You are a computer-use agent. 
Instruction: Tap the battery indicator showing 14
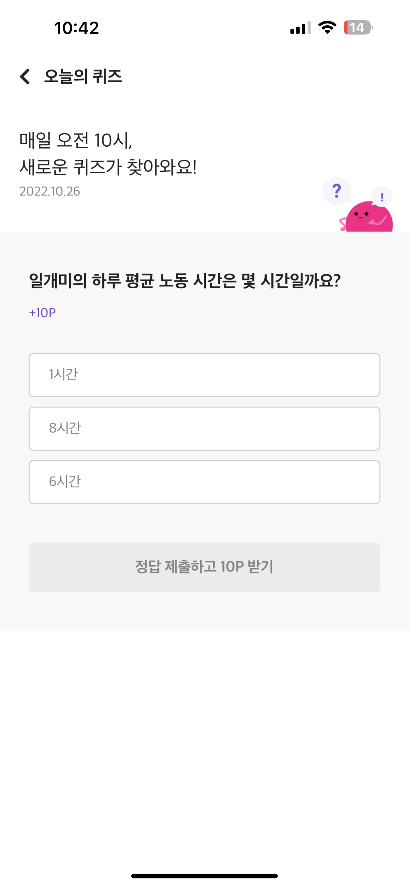coord(358,28)
